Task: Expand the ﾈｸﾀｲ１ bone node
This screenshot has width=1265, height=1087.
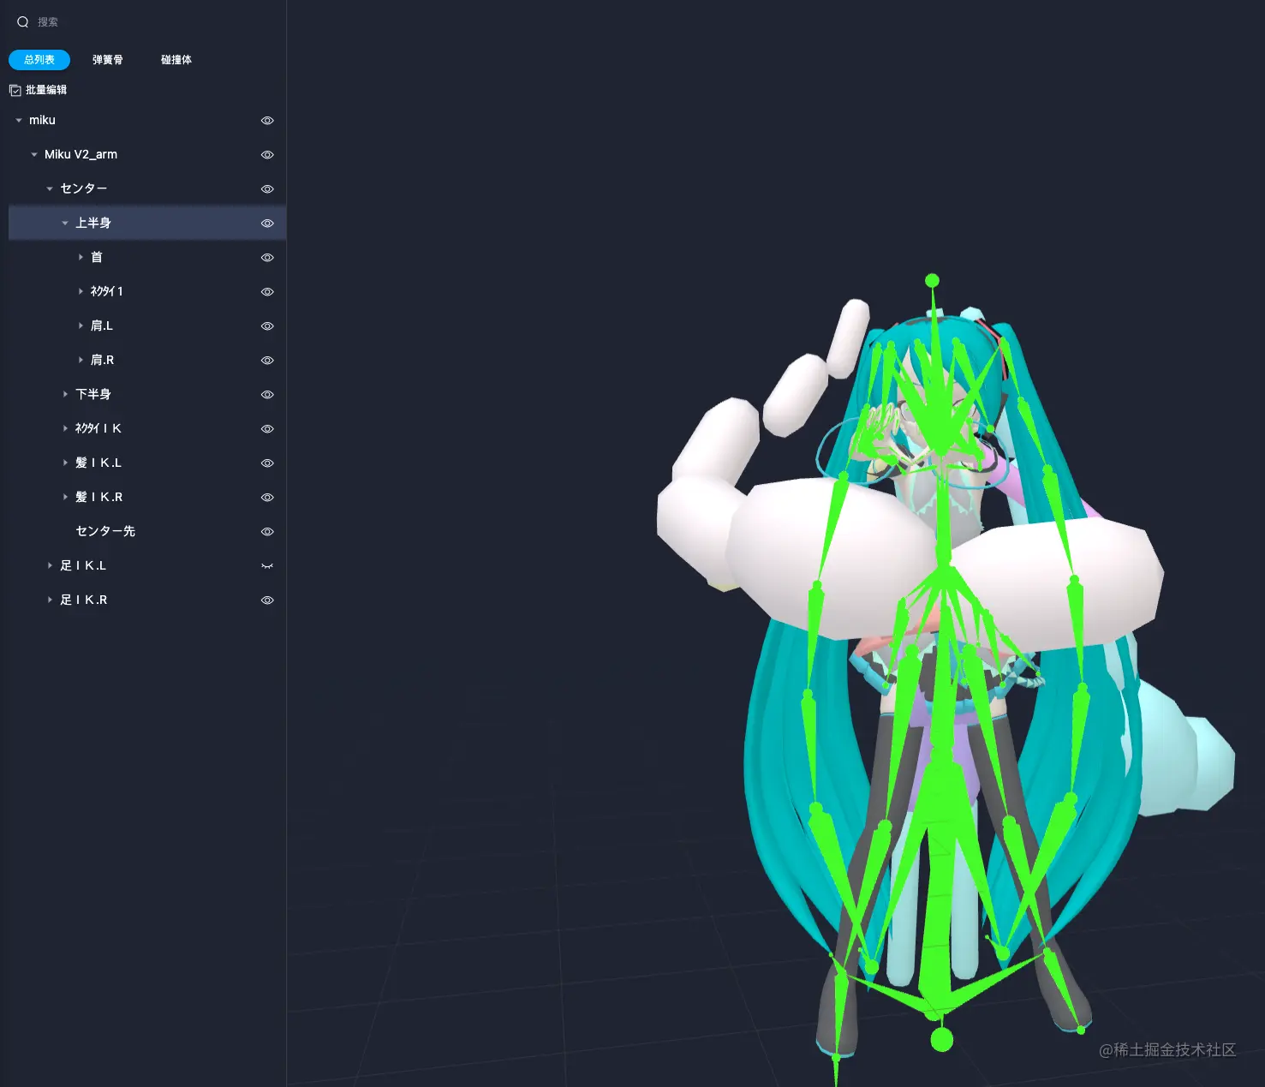Action: tap(81, 291)
